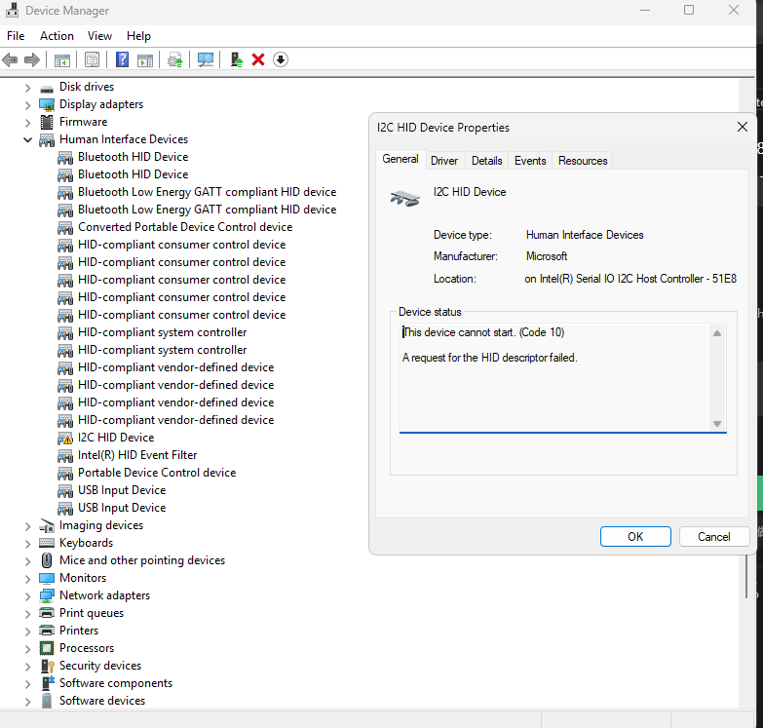
Task: Click OK in the I2C HID Device Properties dialog
Action: point(635,536)
